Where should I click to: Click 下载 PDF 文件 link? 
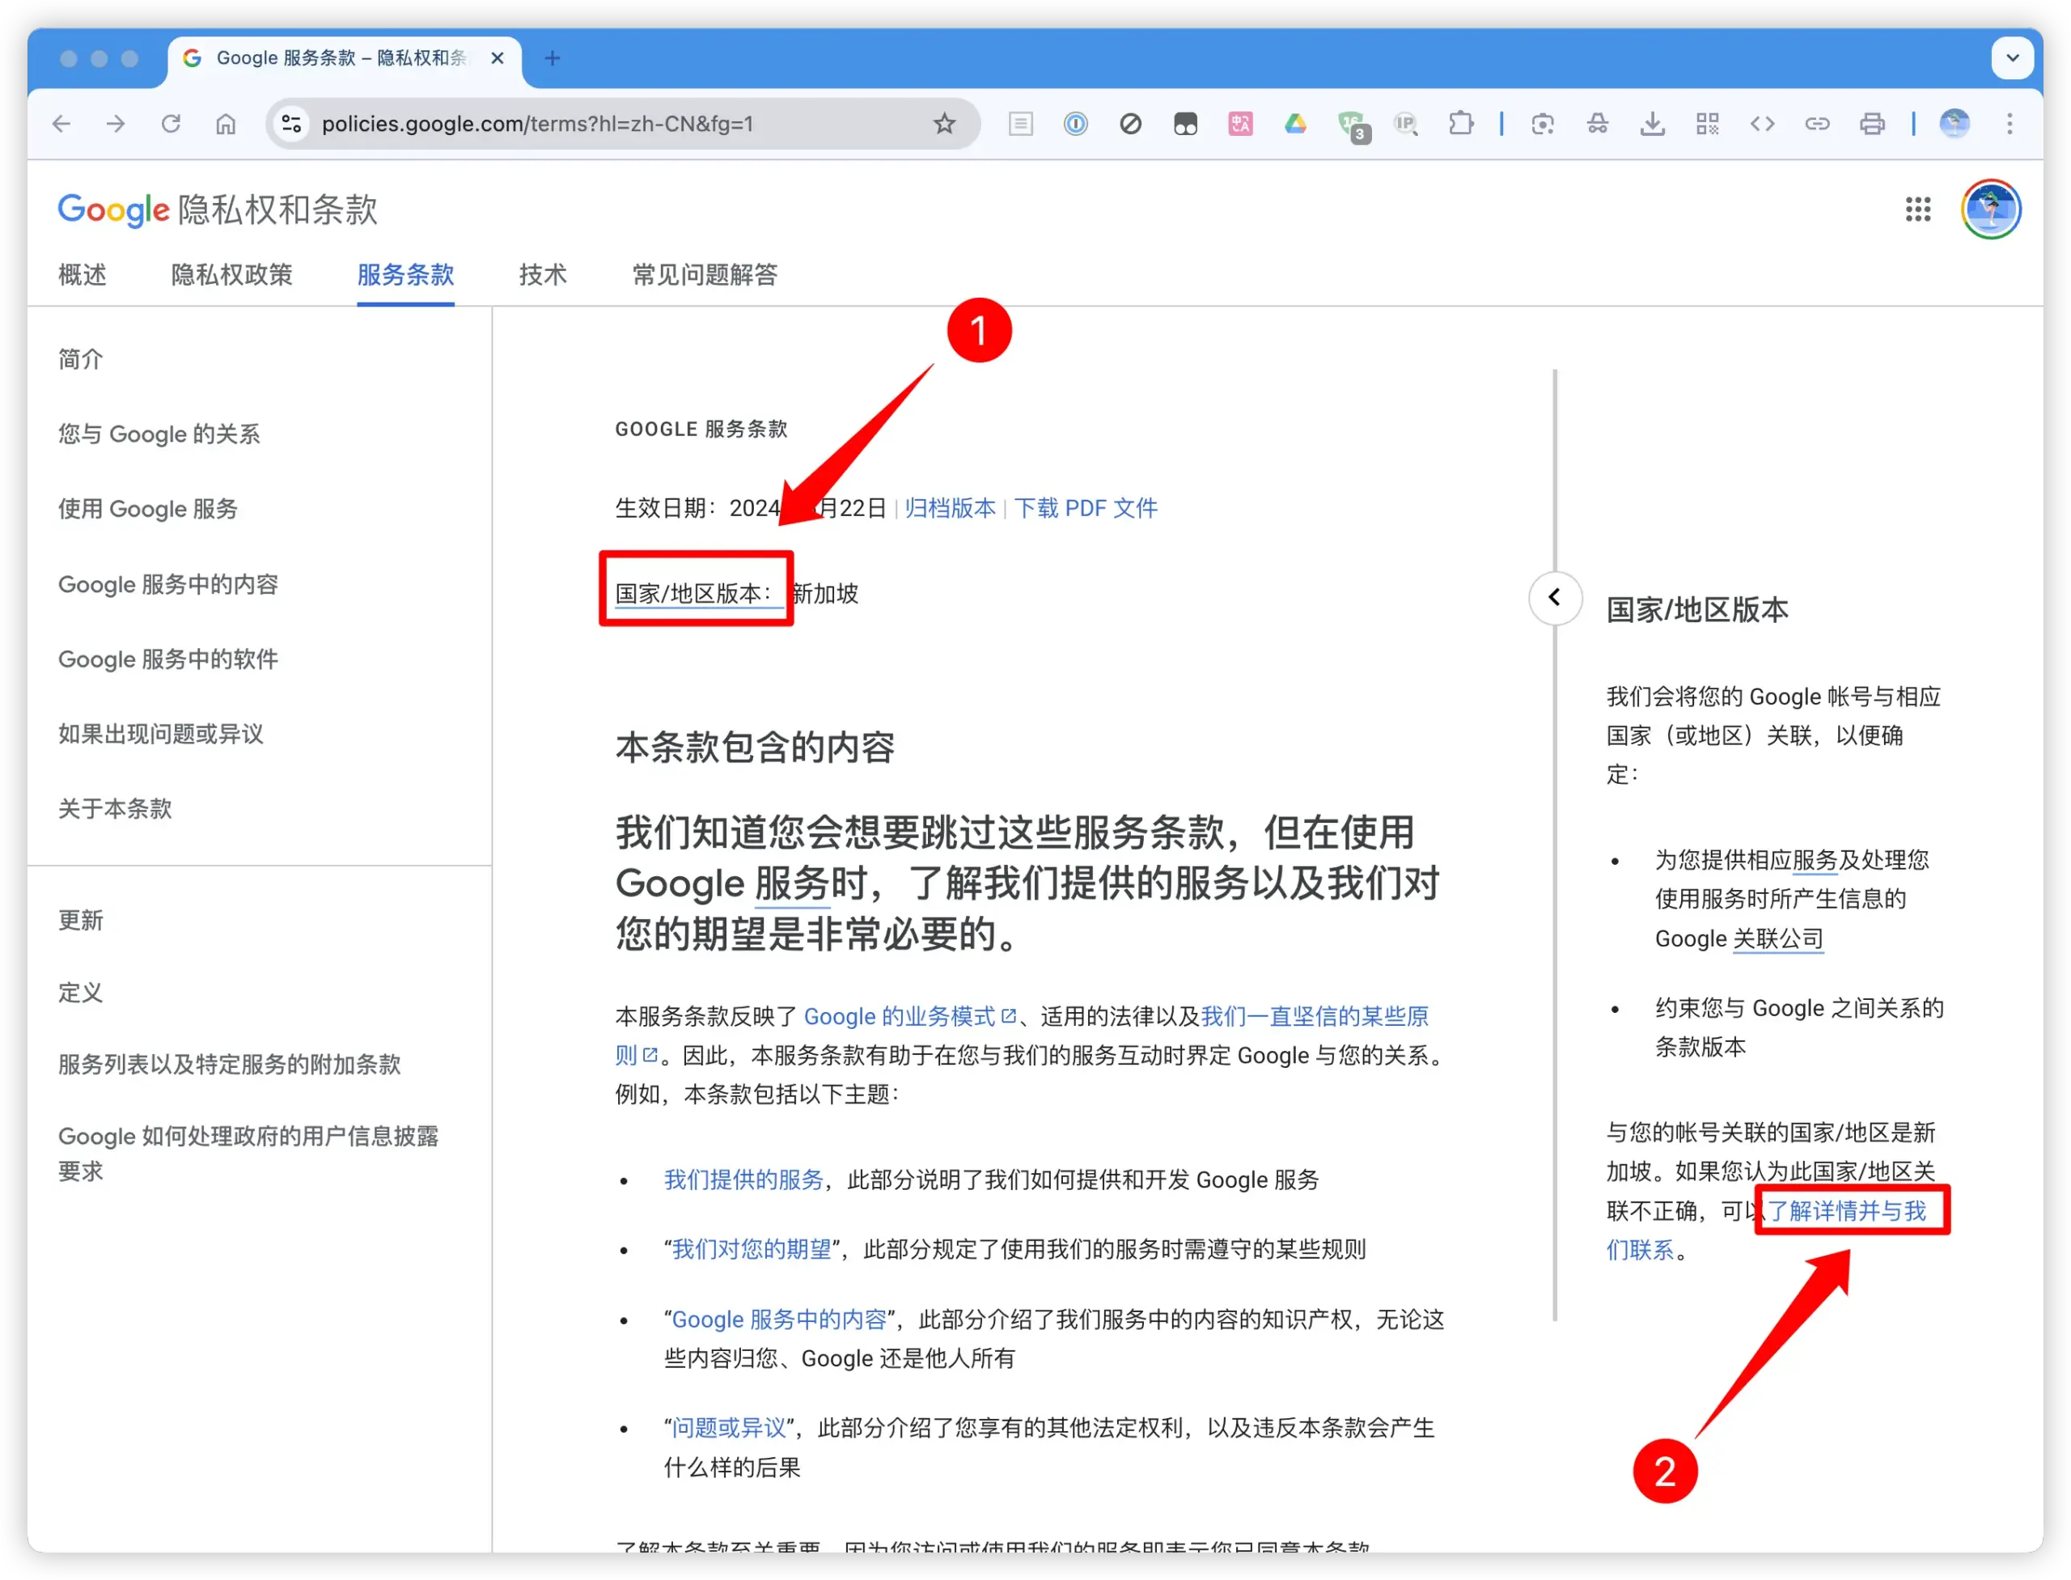1086,508
